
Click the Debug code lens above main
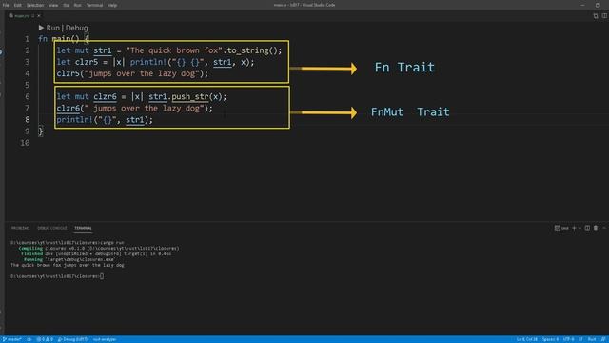76,28
